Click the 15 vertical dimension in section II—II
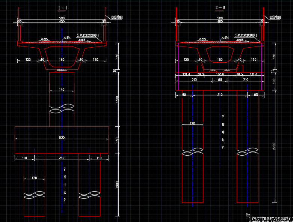Screen dimensions: 293x222 pos(272,70)
